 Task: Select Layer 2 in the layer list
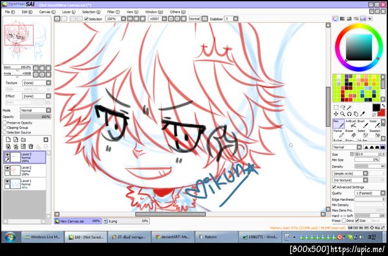coord(25,170)
